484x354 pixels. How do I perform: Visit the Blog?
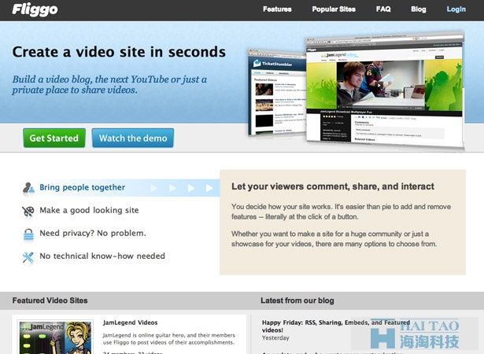coord(419,9)
